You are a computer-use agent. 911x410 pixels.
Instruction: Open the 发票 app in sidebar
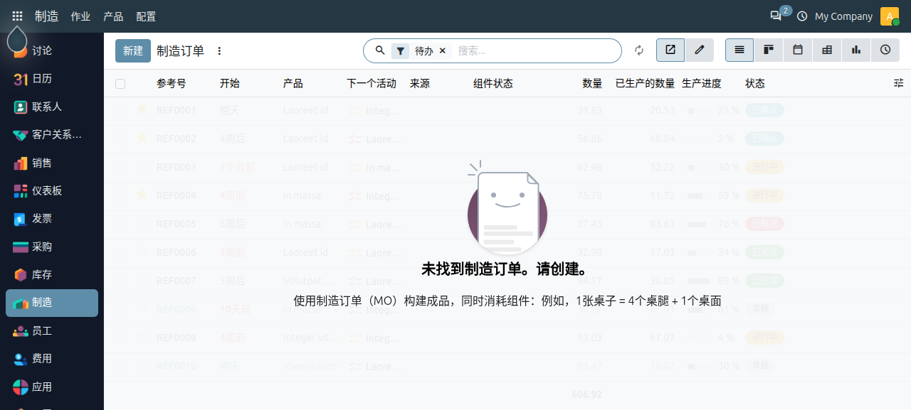click(x=52, y=219)
